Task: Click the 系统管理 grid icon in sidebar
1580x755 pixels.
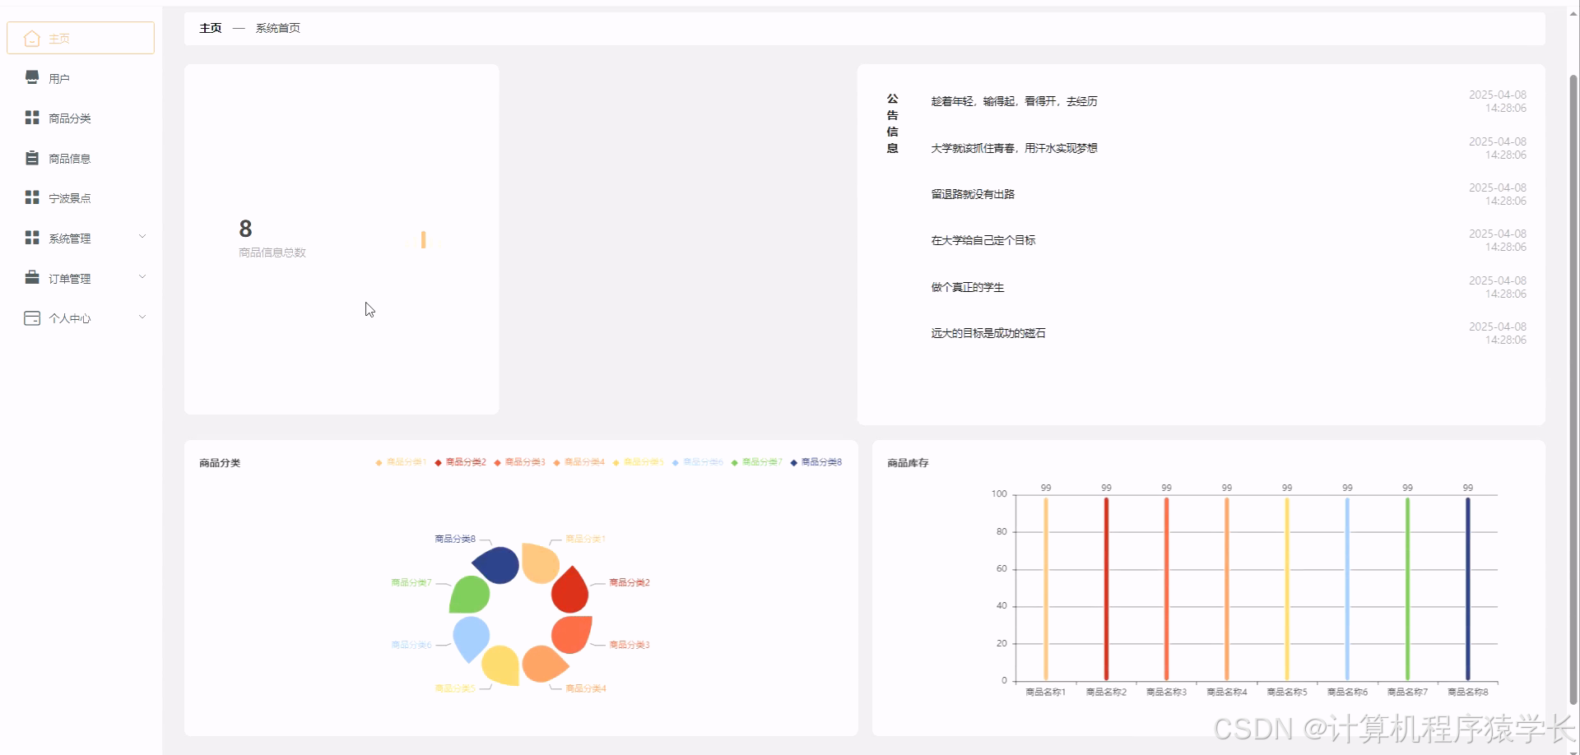Action: pyautogui.click(x=32, y=238)
